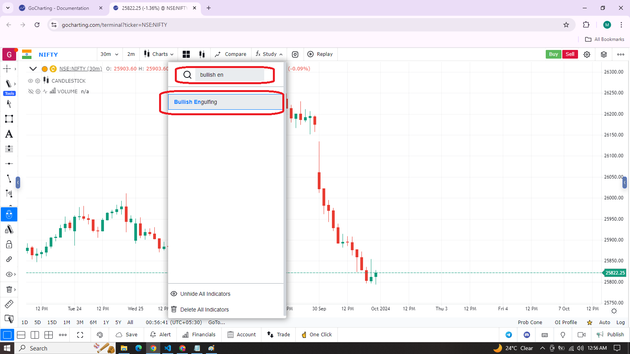Expand the 30m timeframe dropdown
630x354 pixels.
(x=109, y=54)
